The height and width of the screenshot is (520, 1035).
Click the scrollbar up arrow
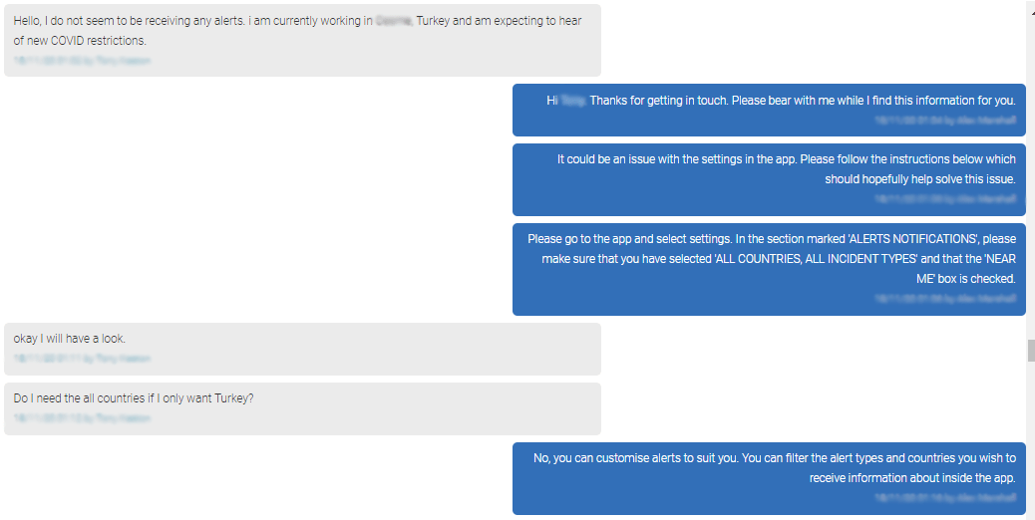click(x=1031, y=5)
